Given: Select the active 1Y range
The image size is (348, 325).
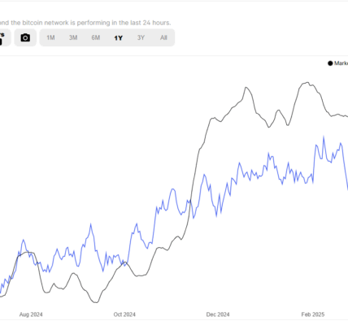Looking at the screenshot, I should (x=118, y=38).
